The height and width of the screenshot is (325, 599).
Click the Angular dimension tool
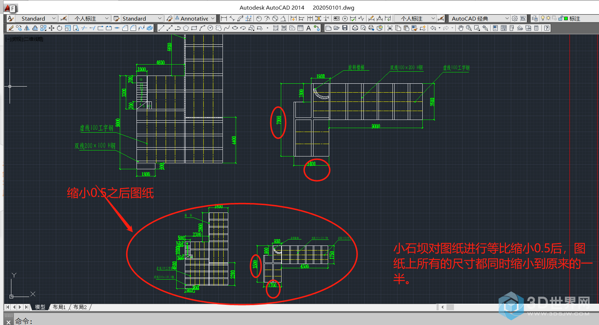click(283, 18)
